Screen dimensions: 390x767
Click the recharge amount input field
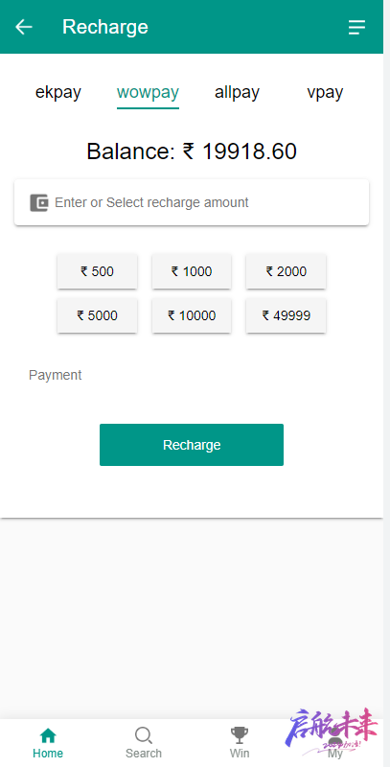(x=192, y=202)
